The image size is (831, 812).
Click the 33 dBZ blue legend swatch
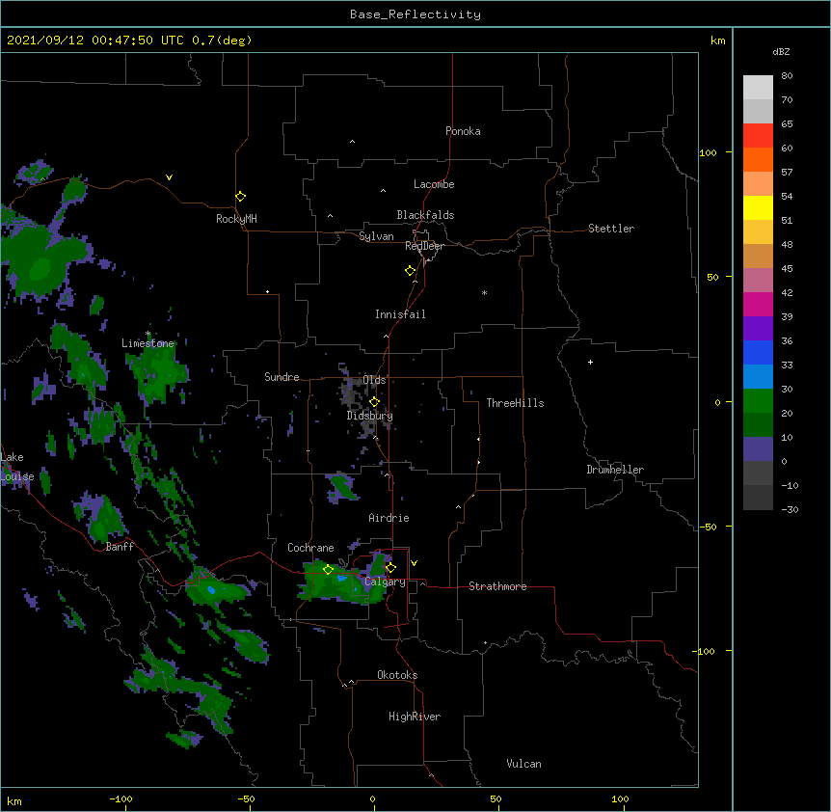coord(758,376)
